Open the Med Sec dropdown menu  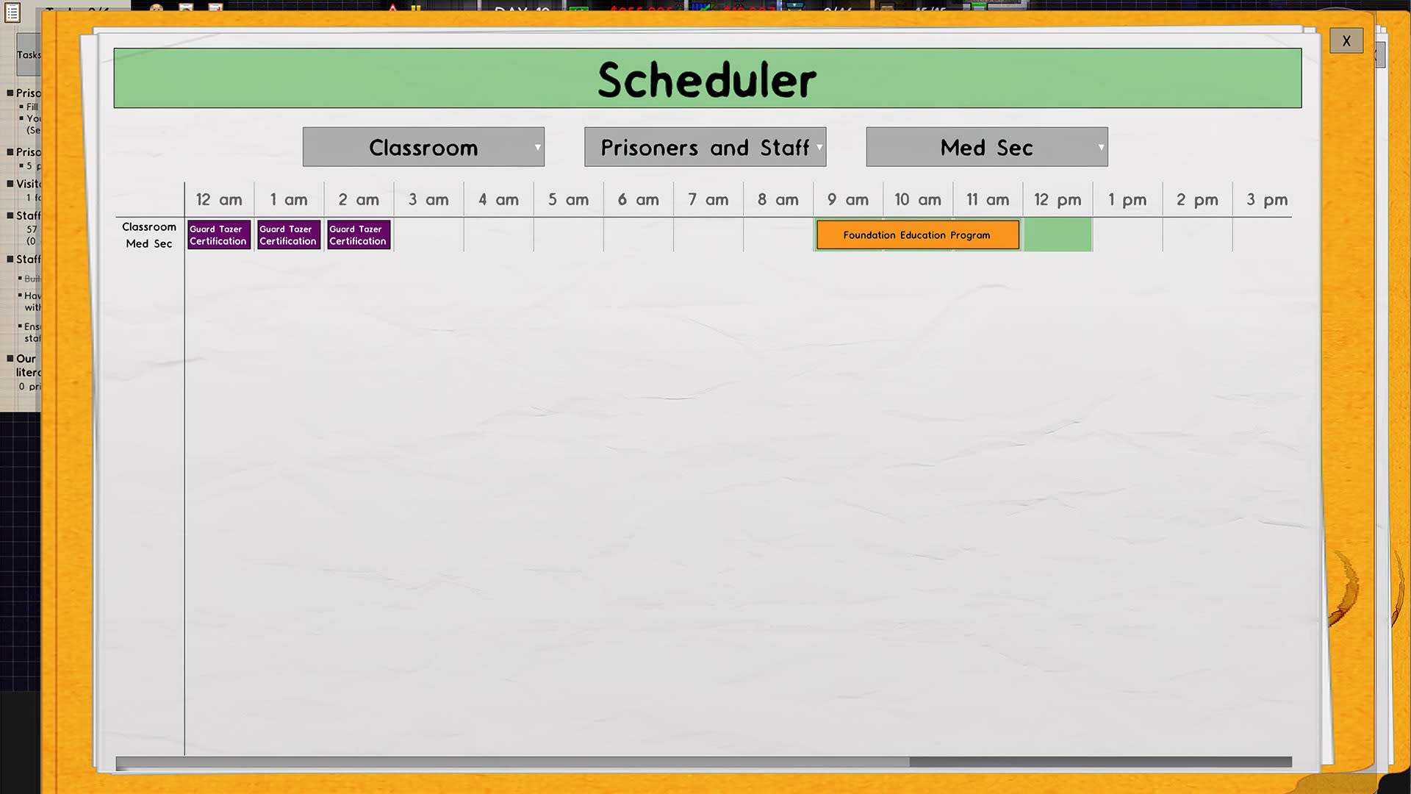(x=985, y=146)
